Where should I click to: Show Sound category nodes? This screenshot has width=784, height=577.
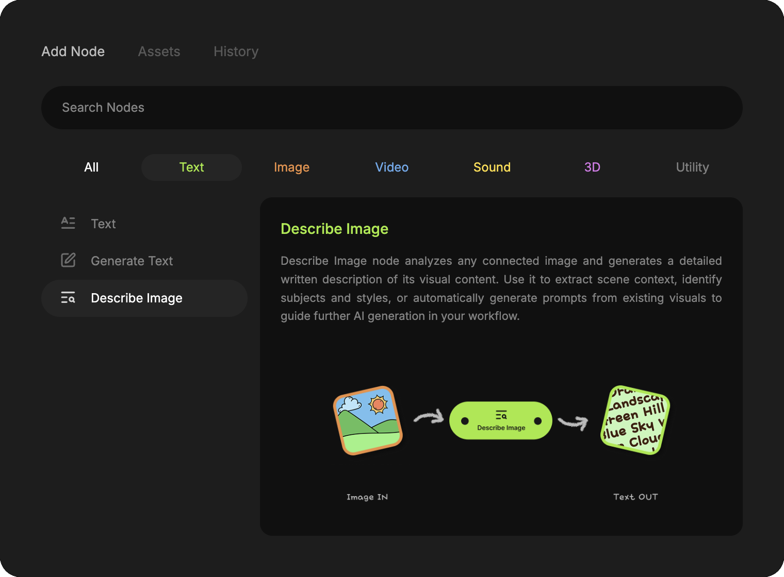pos(492,167)
